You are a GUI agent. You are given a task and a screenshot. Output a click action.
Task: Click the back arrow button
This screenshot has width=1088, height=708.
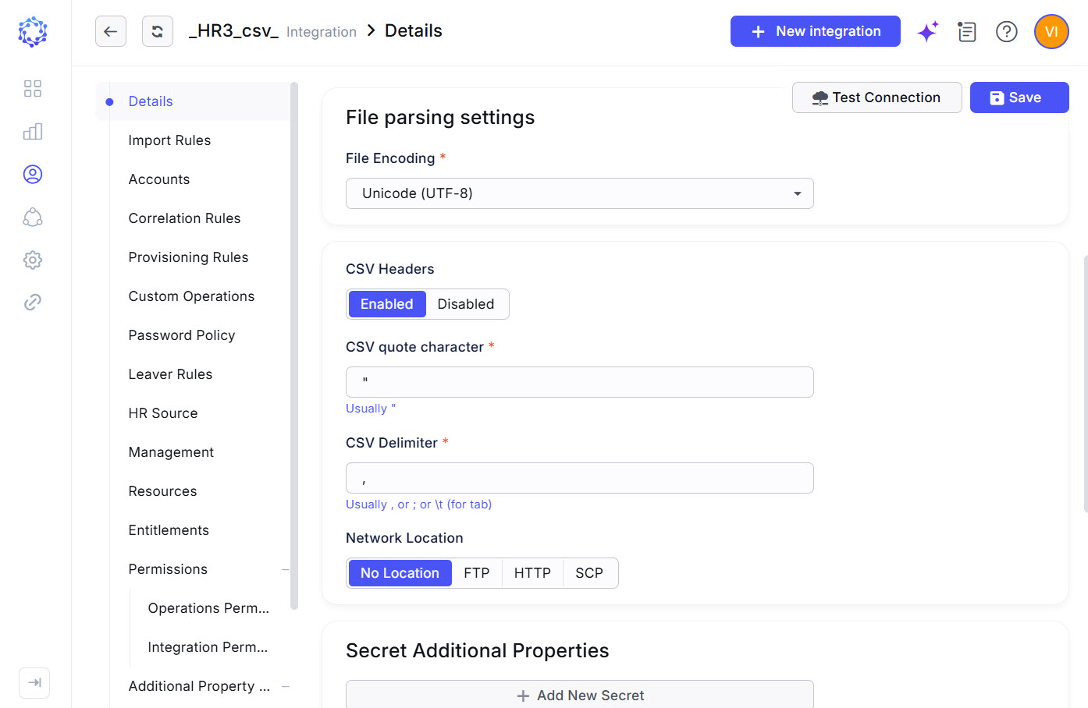point(111,31)
